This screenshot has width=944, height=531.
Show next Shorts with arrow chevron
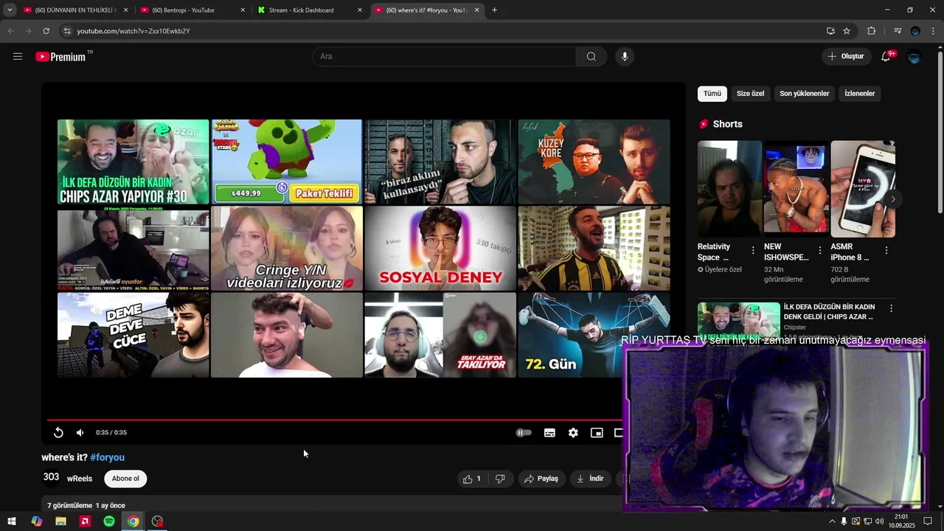893,199
